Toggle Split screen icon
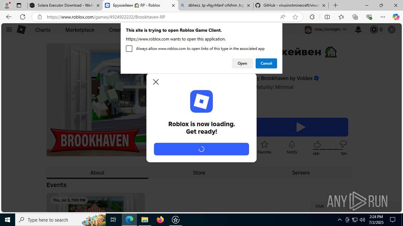The height and width of the screenshot is (226, 403). tap(327, 17)
